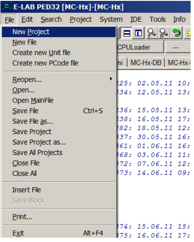194x242 pixels.
Task: Switch to the MC-Hx-DB tab
Action: coord(146,63)
